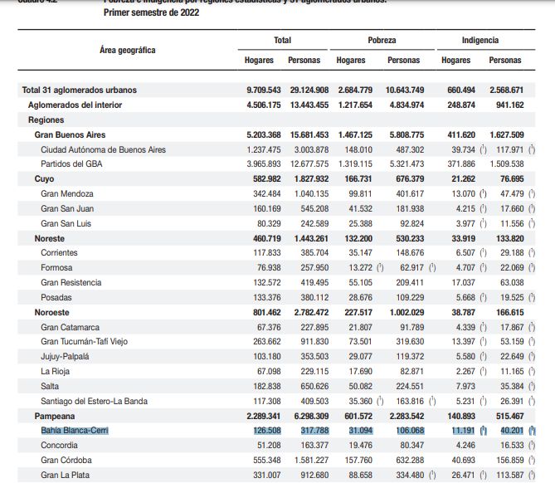
Task: Select the 'Gran Tucumán-Tafí Viejo' row label
Action: click(x=85, y=341)
